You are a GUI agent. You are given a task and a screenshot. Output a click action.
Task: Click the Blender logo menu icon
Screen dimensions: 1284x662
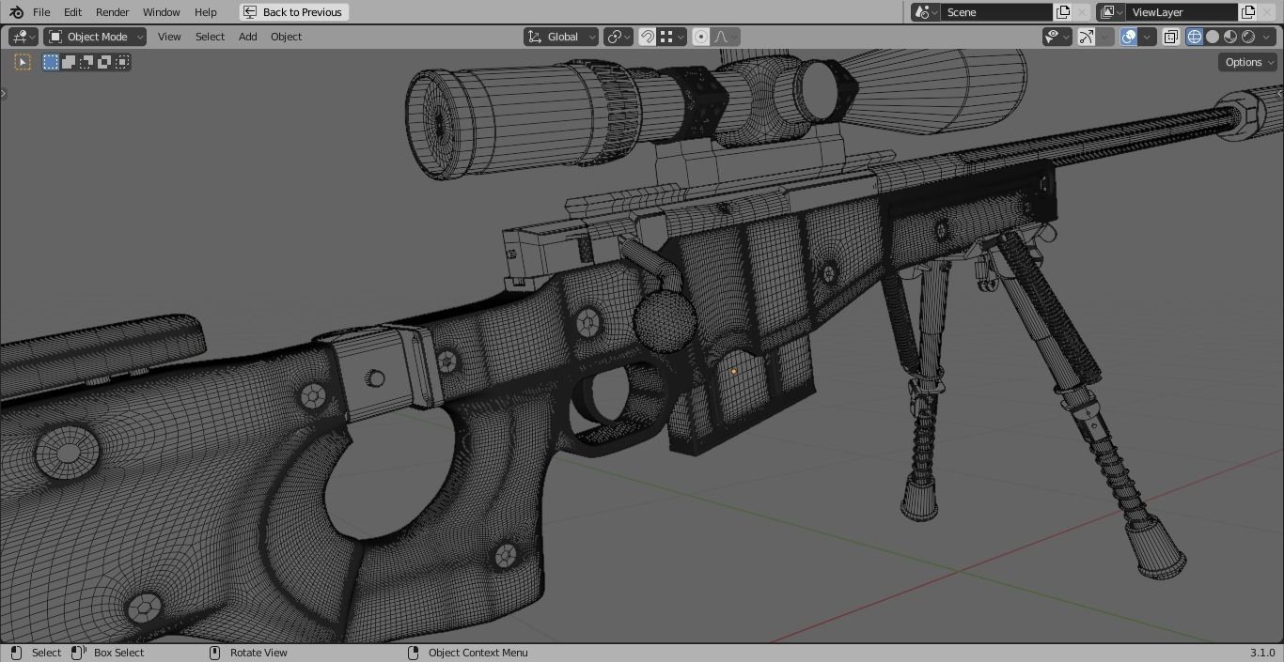pos(16,12)
